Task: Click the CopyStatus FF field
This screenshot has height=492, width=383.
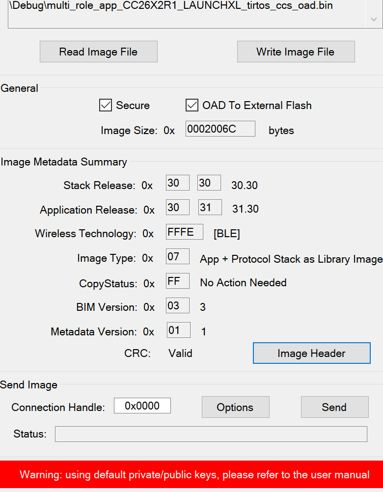Action: 177,281
